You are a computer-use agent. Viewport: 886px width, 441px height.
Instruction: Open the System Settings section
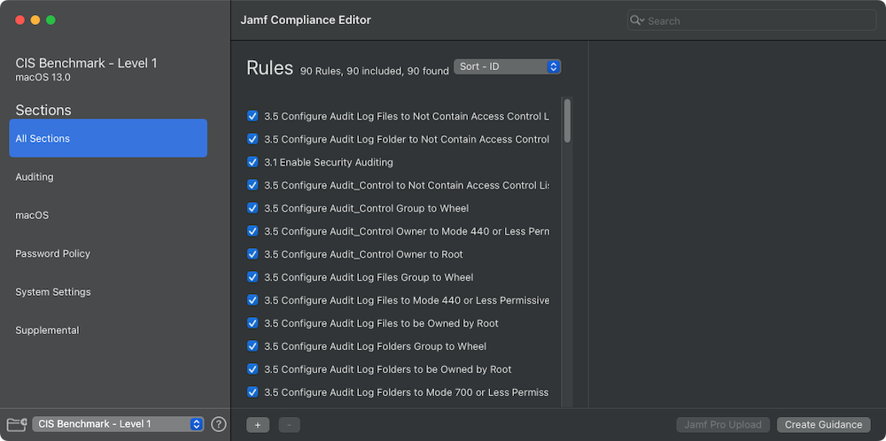point(53,292)
